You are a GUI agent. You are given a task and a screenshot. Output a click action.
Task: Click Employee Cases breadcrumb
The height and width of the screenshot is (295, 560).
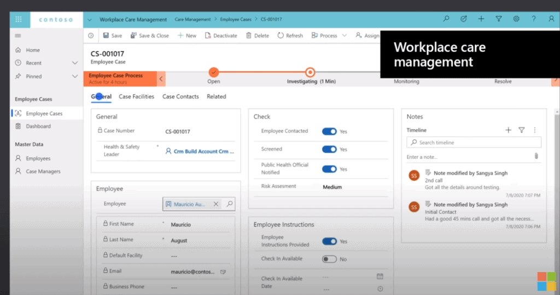pos(236,19)
